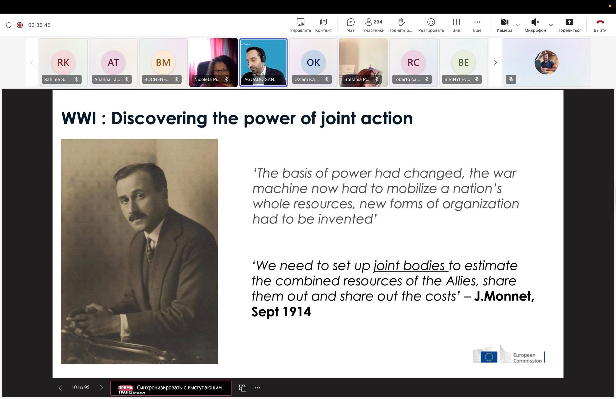This screenshot has width=616, height=399.
Task: Select AGUADO SAN... speaker video tile
Action: 263,62
